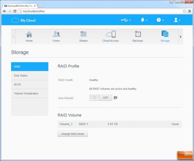194x161 pixels.
Task: Bookmark page with star icon
Action: click(184, 11)
